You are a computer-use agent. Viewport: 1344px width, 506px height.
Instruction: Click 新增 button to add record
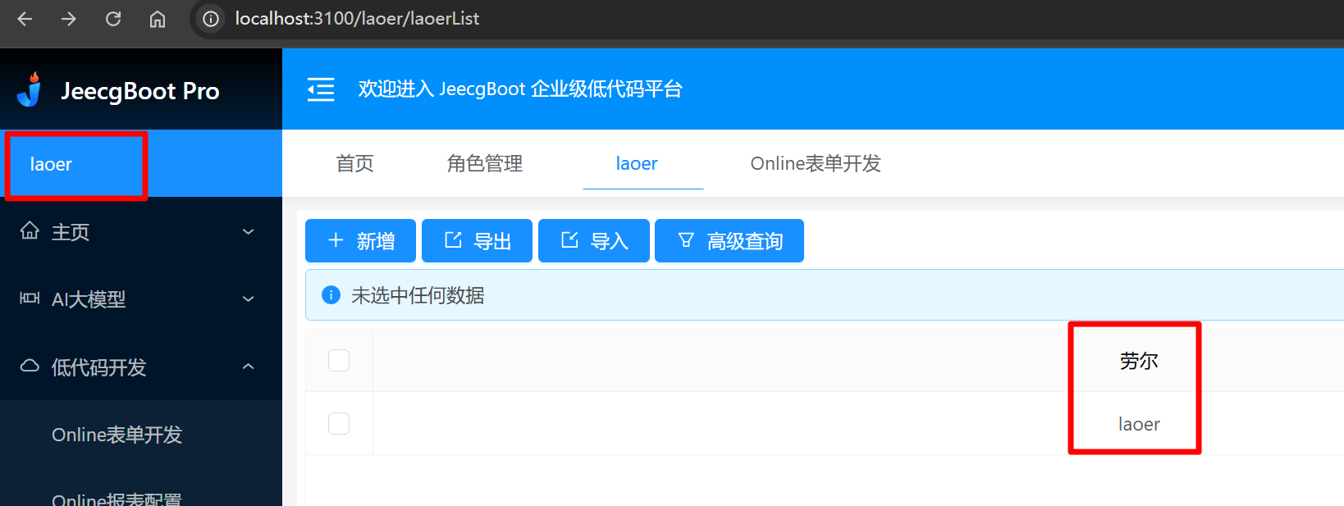[x=360, y=241]
